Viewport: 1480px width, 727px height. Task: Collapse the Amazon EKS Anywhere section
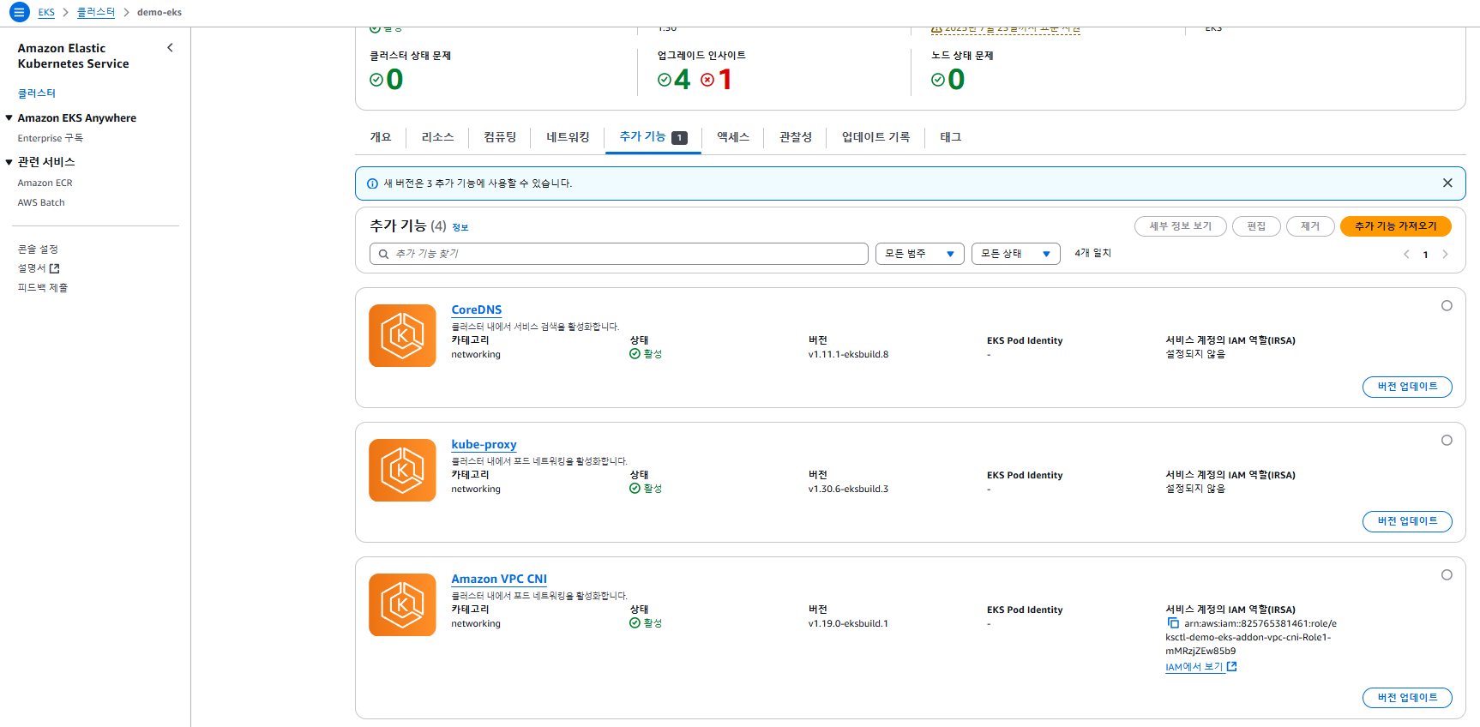point(9,117)
